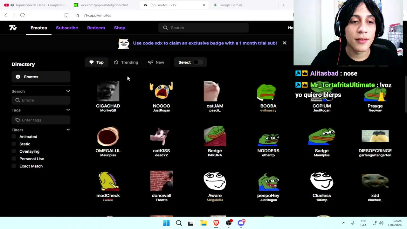The width and height of the screenshot is (407, 229).
Task: Open a new browser tab
Action: [284, 5]
